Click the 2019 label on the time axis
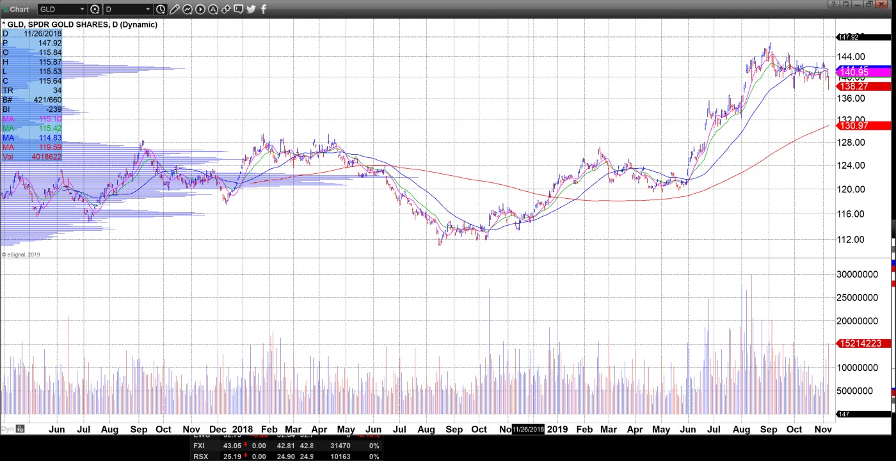Viewport: 896px width, 461px height. pyautogui.click(x=557, y=430)
